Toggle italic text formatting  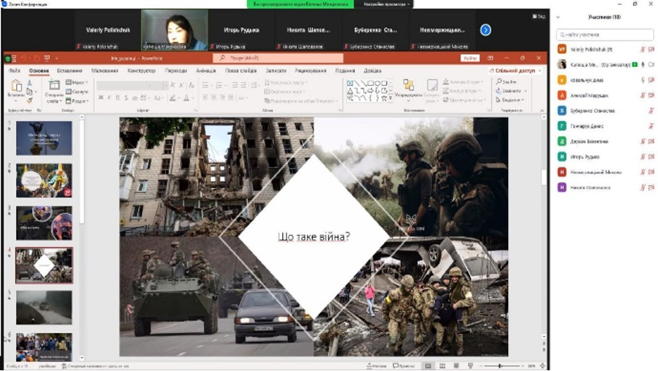[108, 98]
